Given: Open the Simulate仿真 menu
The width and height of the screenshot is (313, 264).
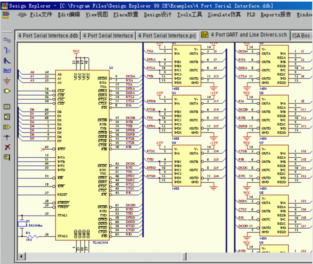Looking at the screenshot, I should coord(224,14).
